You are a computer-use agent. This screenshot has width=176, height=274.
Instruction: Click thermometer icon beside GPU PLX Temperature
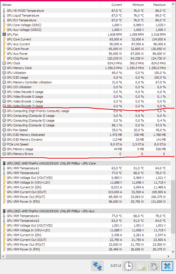click(x=4, y=20)
